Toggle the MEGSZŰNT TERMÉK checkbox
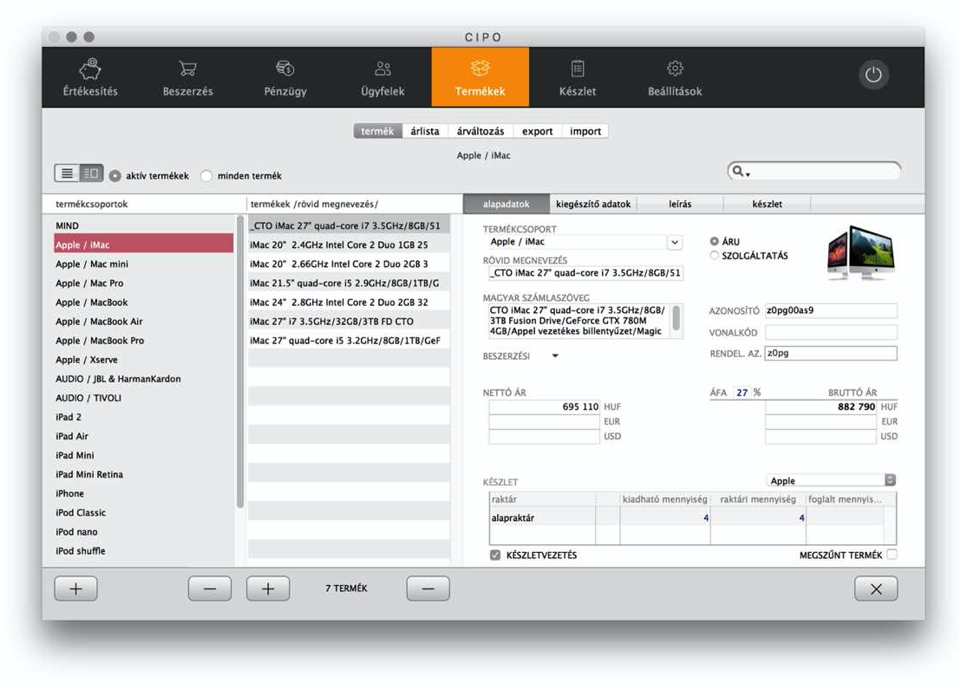 coord(892,555)
